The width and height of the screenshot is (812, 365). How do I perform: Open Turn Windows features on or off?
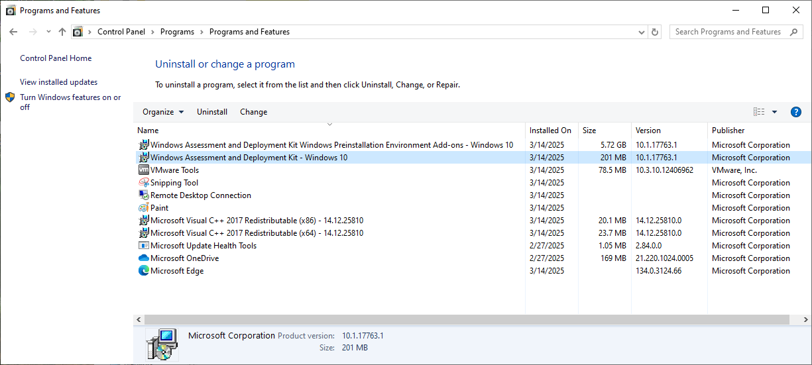click(70, 102)
